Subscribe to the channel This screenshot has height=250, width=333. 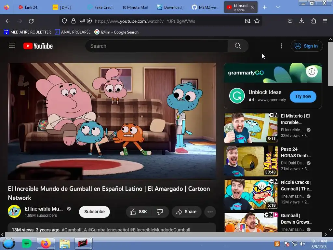95,212
